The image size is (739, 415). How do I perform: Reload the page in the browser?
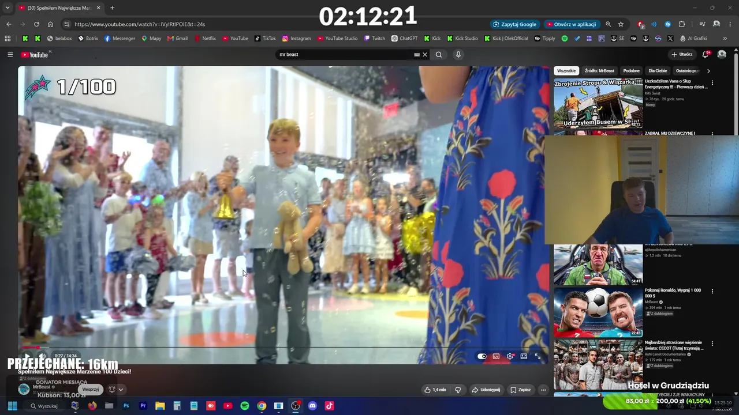(x=36, y=24)
